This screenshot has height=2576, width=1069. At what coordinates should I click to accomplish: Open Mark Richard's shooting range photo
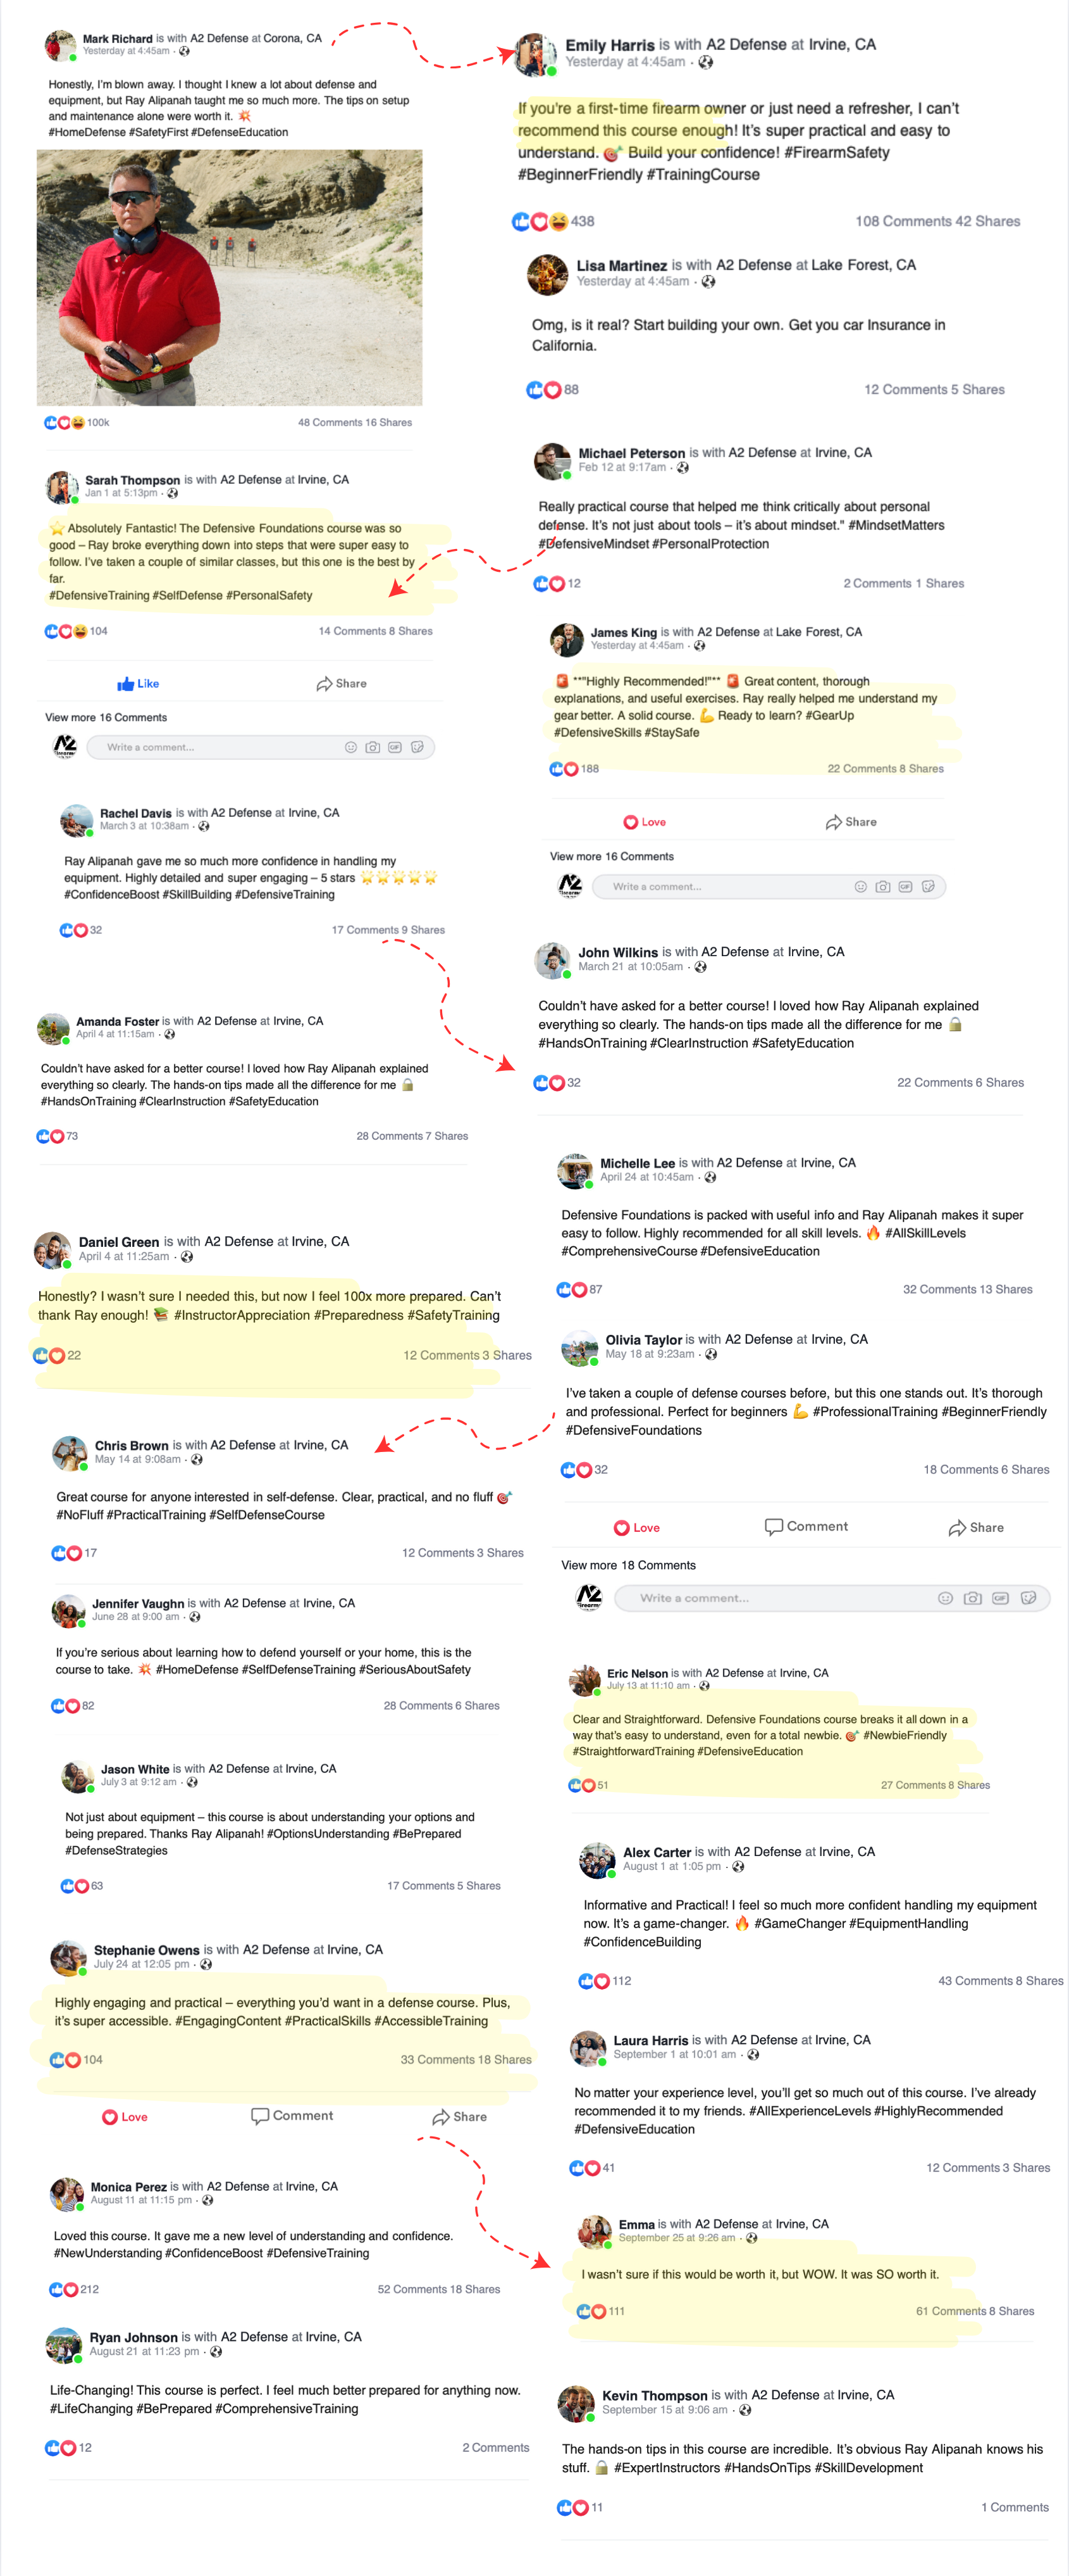click(x=230, y=278)
